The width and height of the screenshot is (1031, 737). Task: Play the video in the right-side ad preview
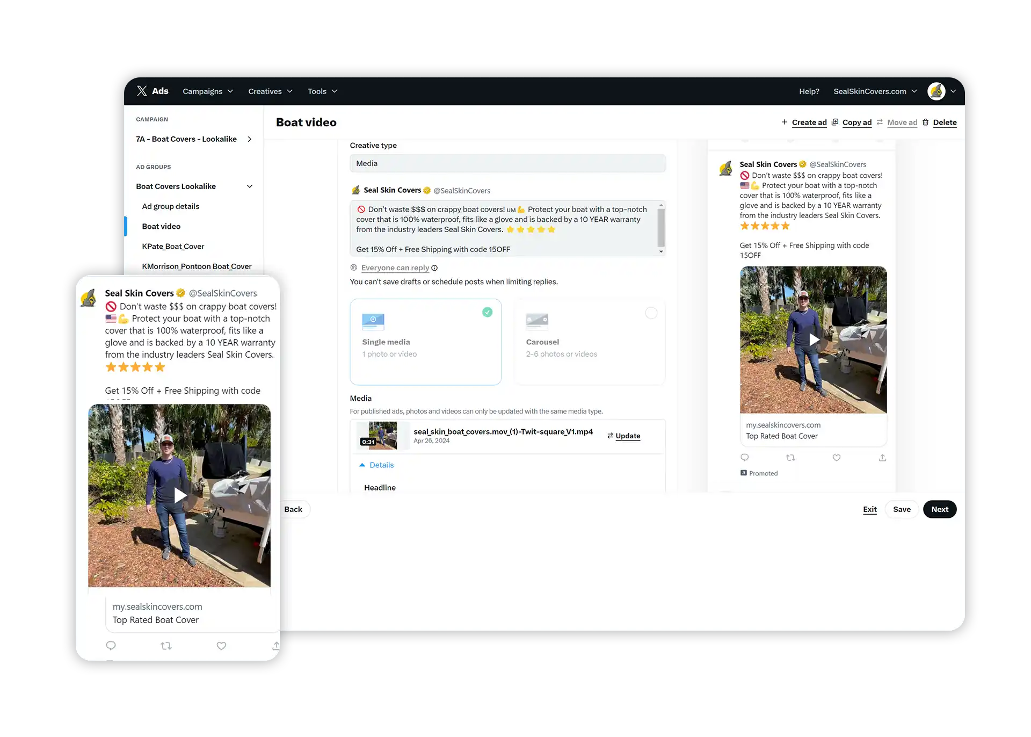click(x=814, y=339)
